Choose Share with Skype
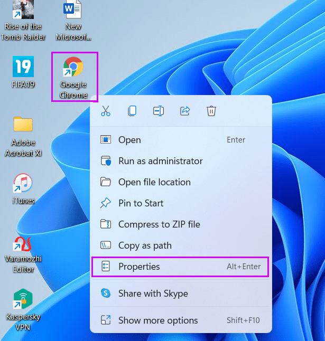325x341 pixels. pos(181,293)
